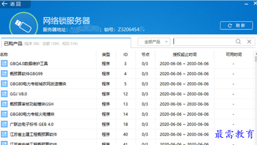Sort by the ID column header
This screenshot has width=257, height=145.
(x=125, y=54)
